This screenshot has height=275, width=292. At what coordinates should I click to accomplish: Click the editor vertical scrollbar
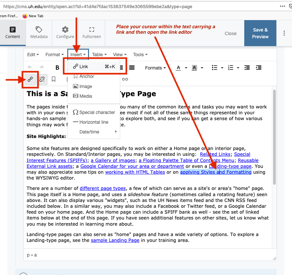(274, 137)
